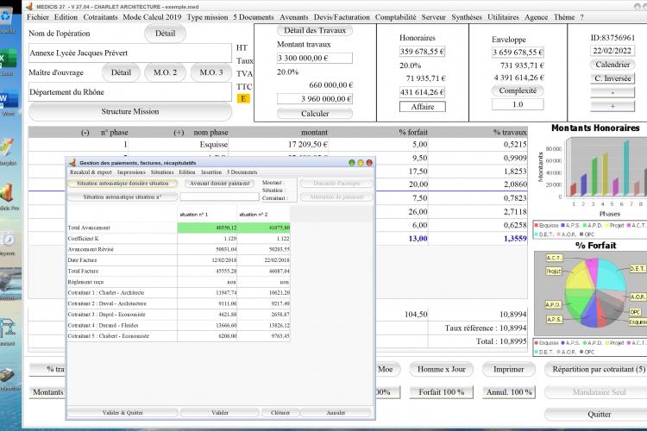Click Détail button beside Maître d'ouvrage
The height and width of the screenshot is (431, 647).
121,72
